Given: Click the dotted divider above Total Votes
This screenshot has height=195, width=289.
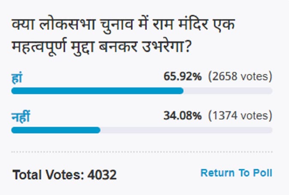Looking at the screenshot, I should click(141, 152).
